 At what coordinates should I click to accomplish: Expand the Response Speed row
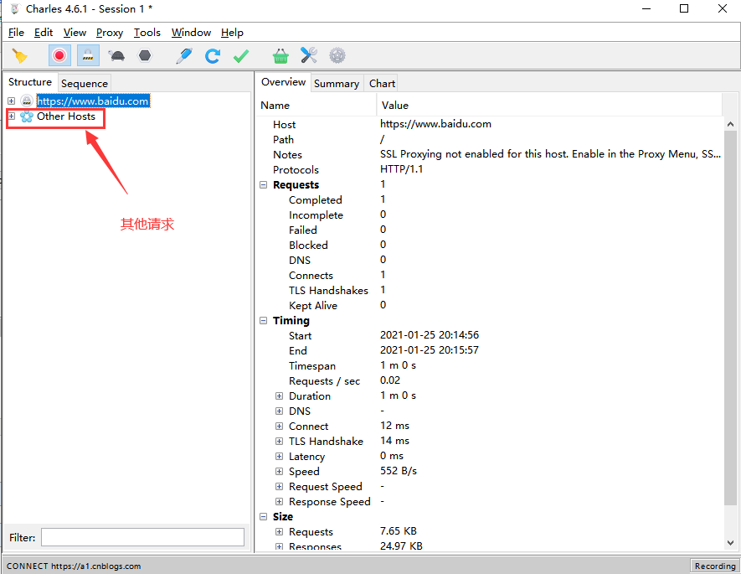click(x=280, y=502)
